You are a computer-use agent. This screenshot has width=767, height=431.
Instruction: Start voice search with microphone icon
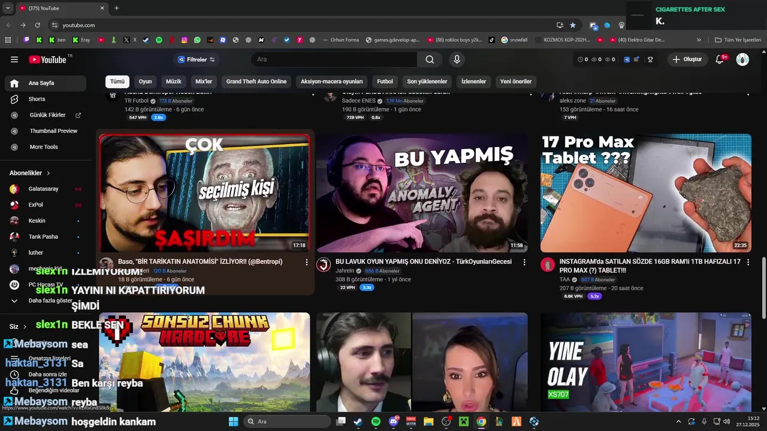[457, 59]
